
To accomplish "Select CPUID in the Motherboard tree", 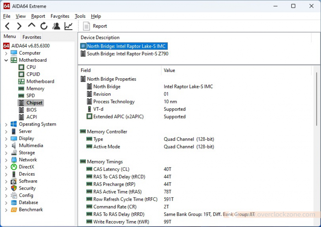I will (x=33, y=74).
